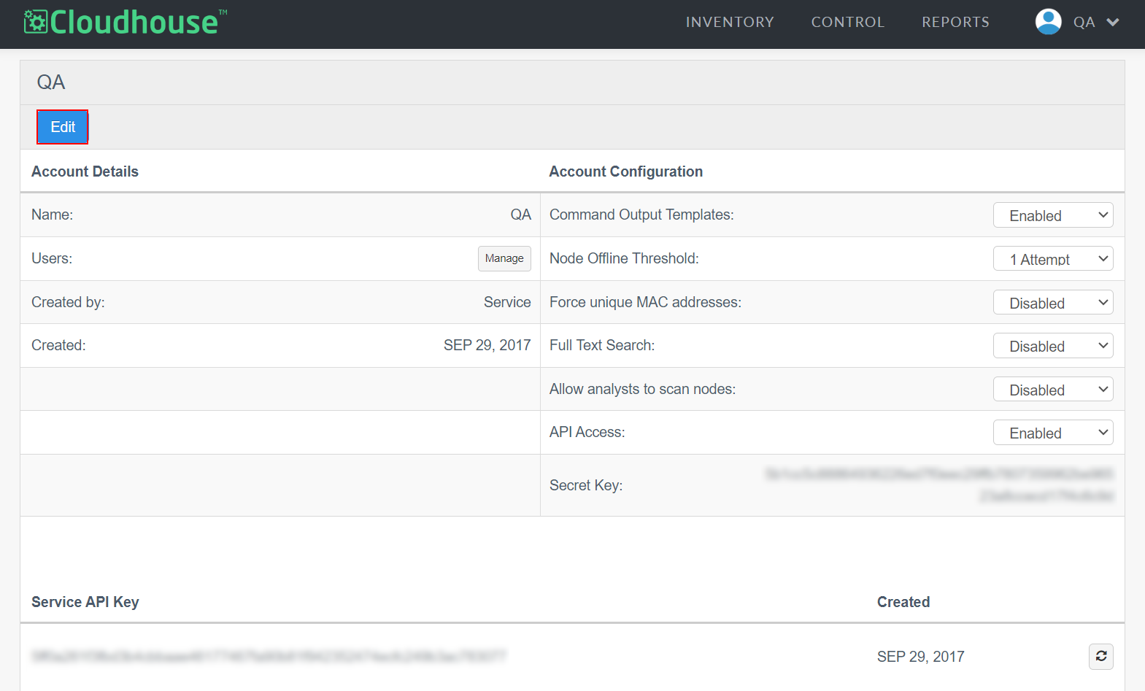This screenshot has width=1145, height=691.
Task: Open Allow analysts to scan nodes dropdown
Action: point(1053,390)
